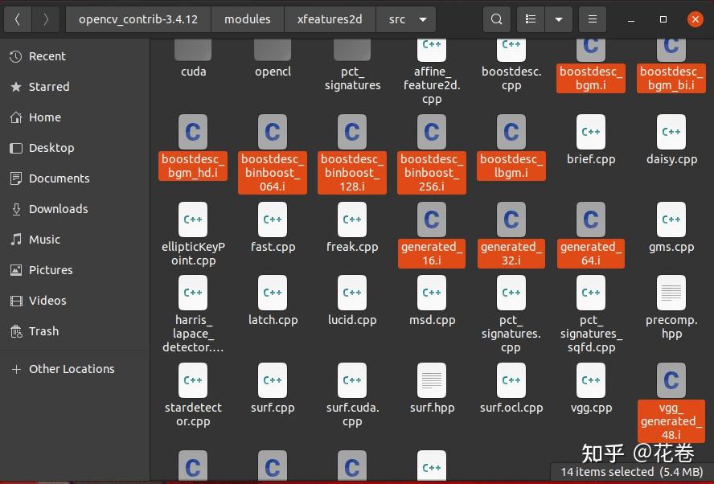Switch to list view using the toolbar icon
This screenshot has width=714, height=484.
(530, 18)
